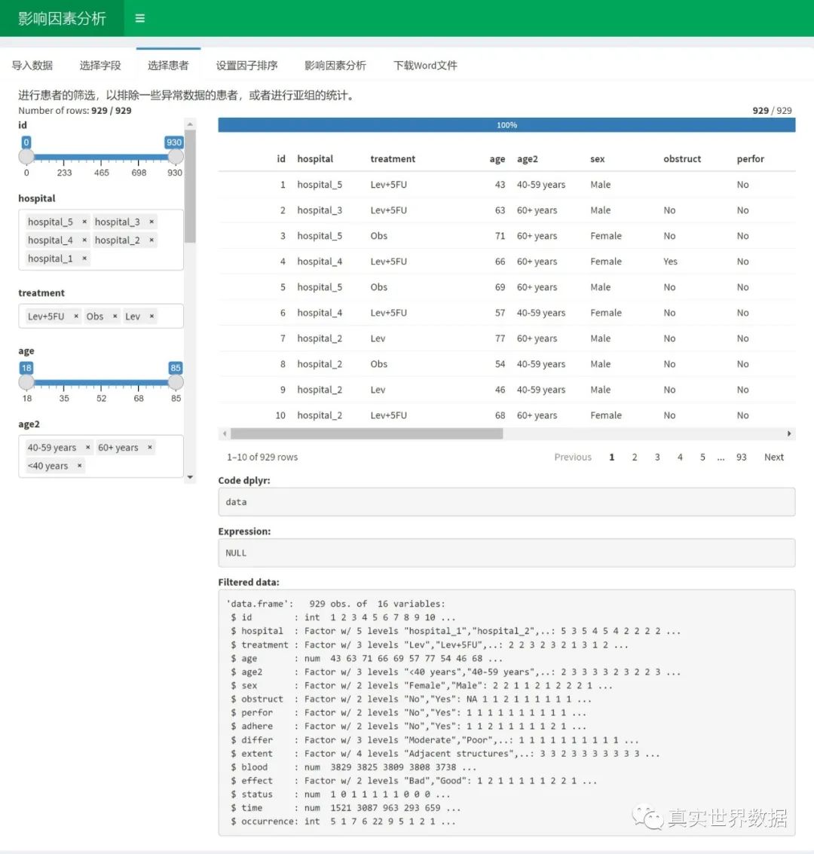Screen dimensions: 814x854
Task: Remove hospital_5 tag from hospital filter
Action: 84,222
